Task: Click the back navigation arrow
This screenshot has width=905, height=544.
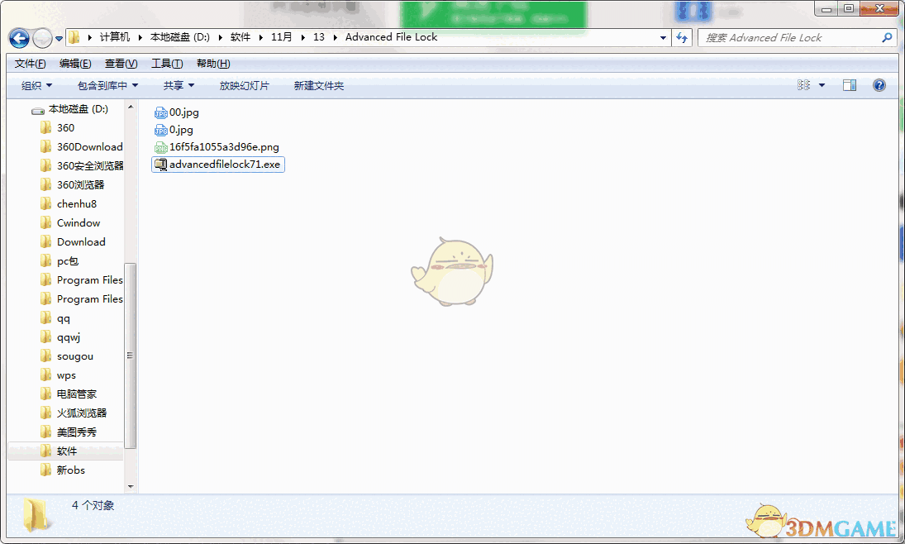Action: click(x=18, y=37)
